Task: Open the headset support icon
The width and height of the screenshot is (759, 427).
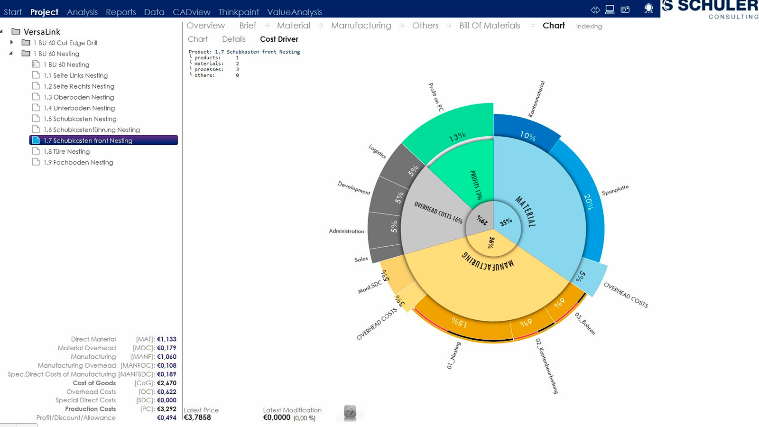Action: click(x=648, y=9)
